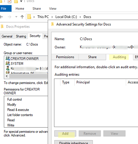Open the quick access toolbar dropdown
This screenshot has width=138, height=144.
tap(21, 1)
